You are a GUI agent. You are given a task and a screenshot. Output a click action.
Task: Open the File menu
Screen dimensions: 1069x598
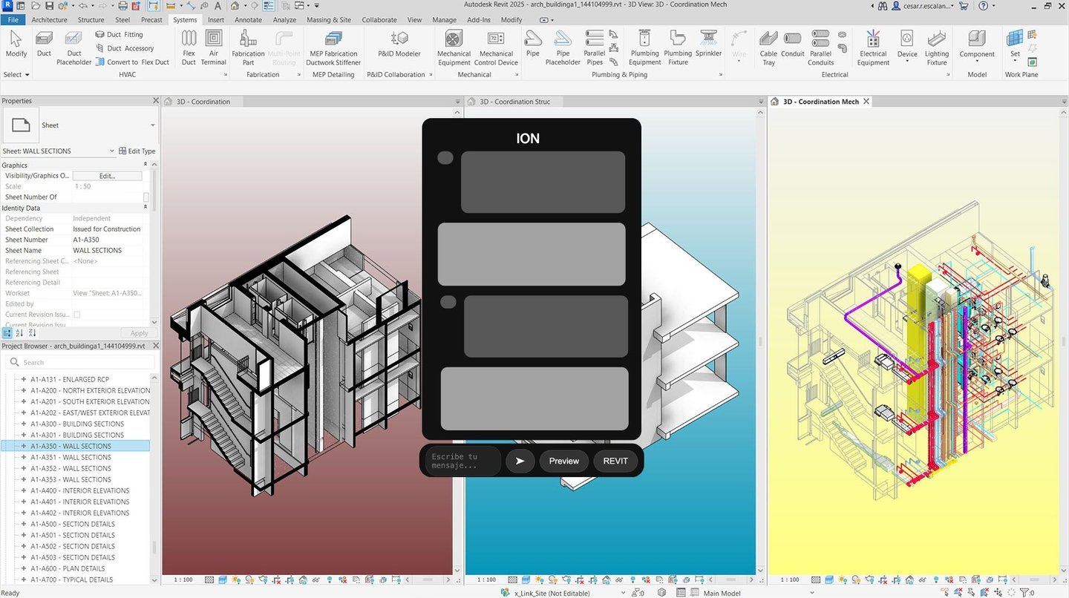(13, 20)
